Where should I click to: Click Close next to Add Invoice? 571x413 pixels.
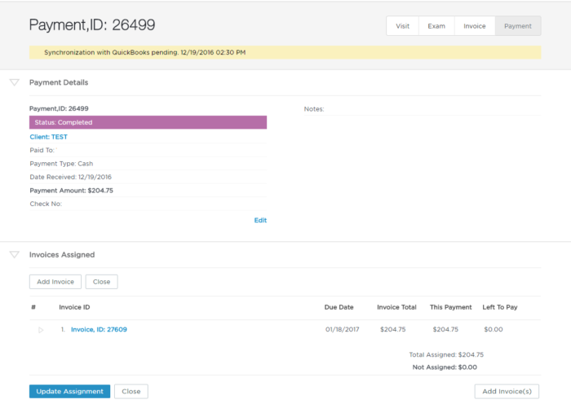coord(102,282)
